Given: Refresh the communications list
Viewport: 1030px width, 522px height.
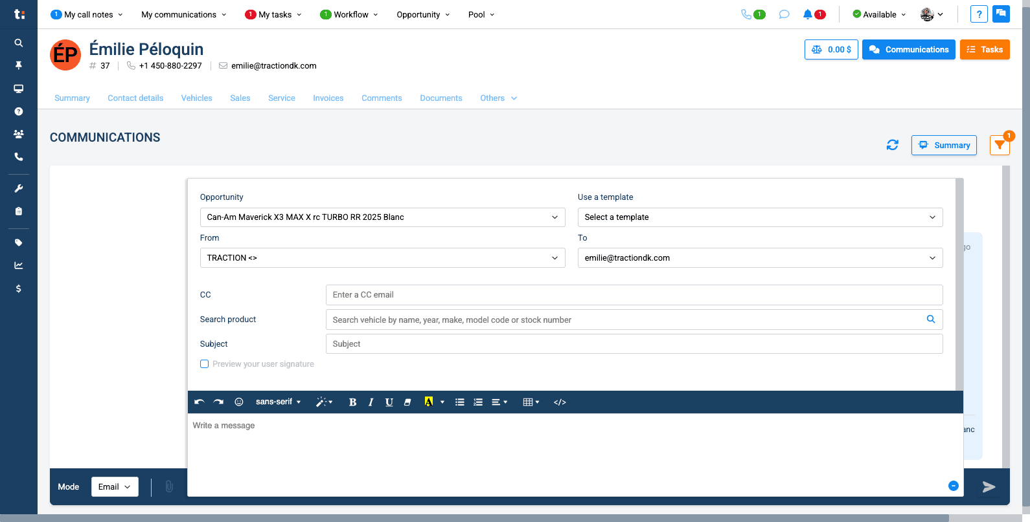Looking at the screenshot, I should tap(893, 145).
